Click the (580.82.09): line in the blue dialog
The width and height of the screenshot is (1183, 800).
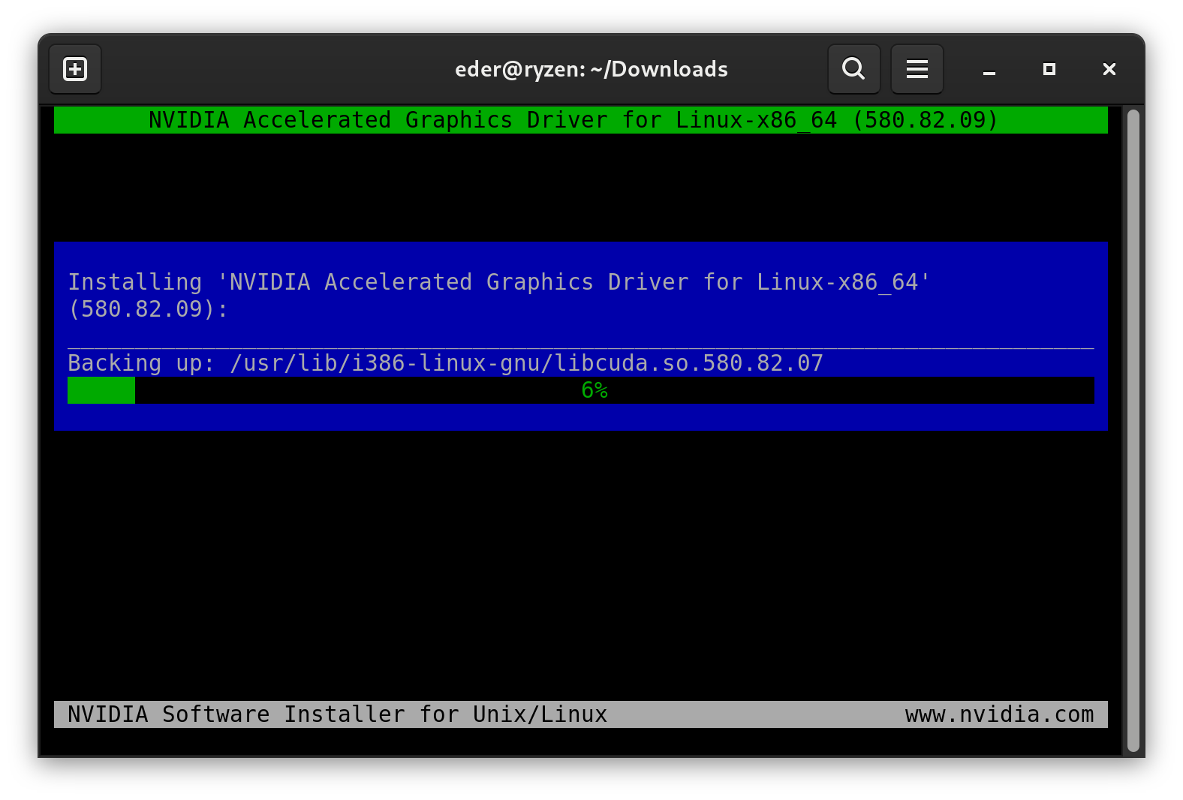(x=148, y=309)
